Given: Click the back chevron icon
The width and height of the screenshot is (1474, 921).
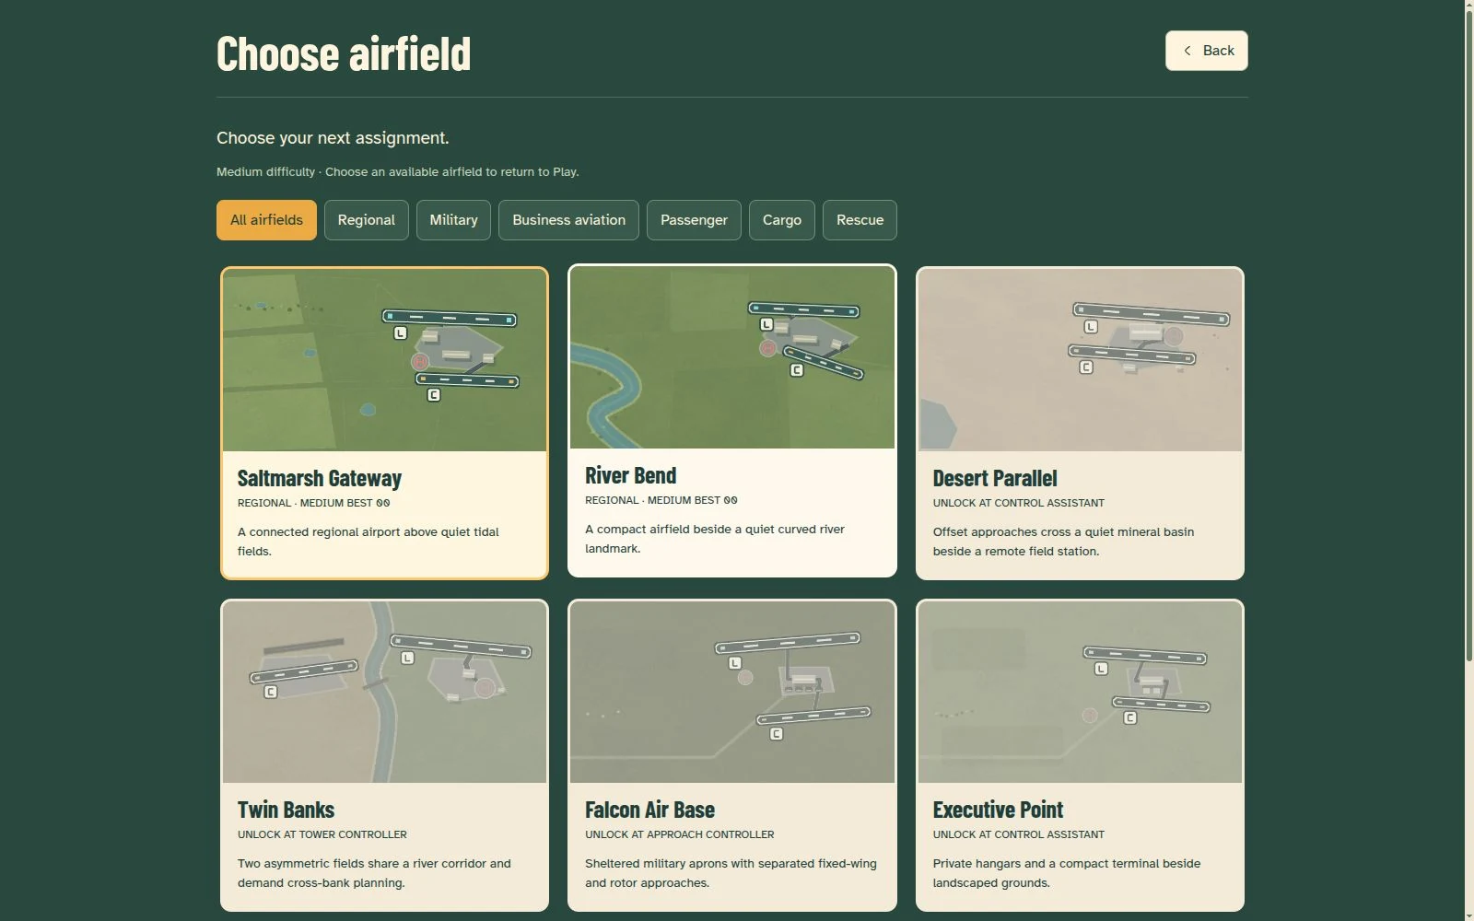Looking at the screenshot, I should (1187, 51).
